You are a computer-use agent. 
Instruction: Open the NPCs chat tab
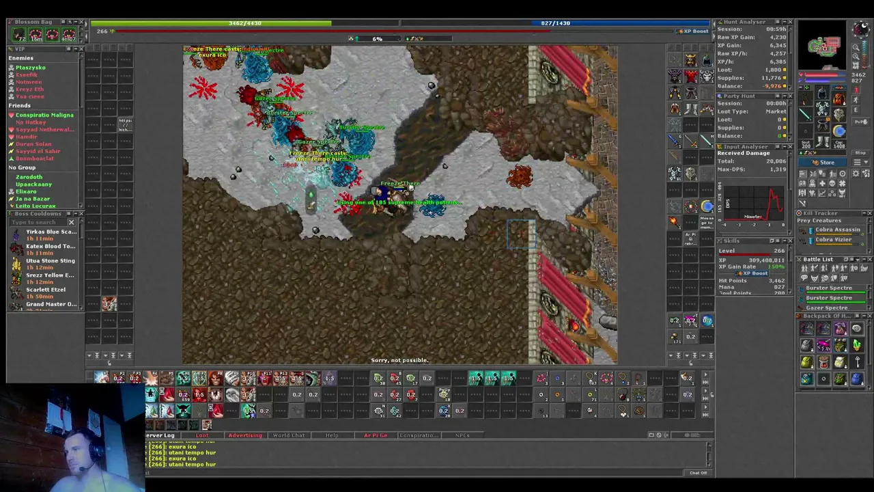pos(462,435)
